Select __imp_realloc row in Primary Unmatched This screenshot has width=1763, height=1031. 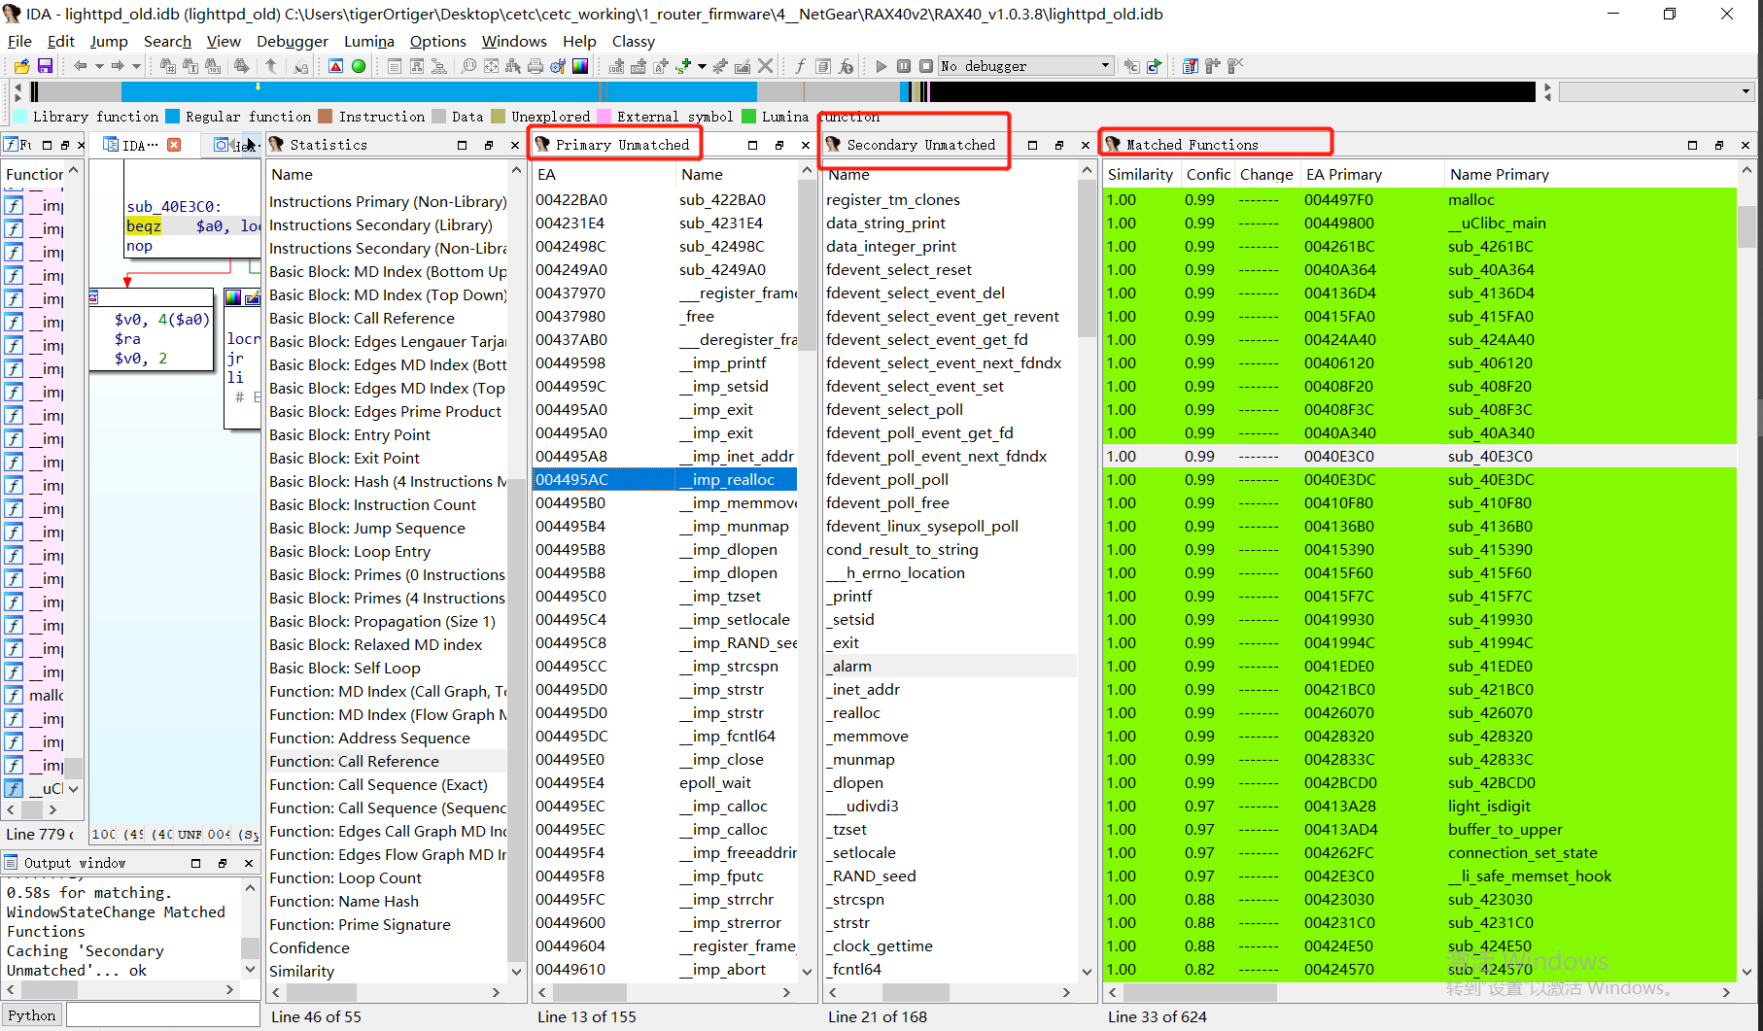click(x=665, y=480)
